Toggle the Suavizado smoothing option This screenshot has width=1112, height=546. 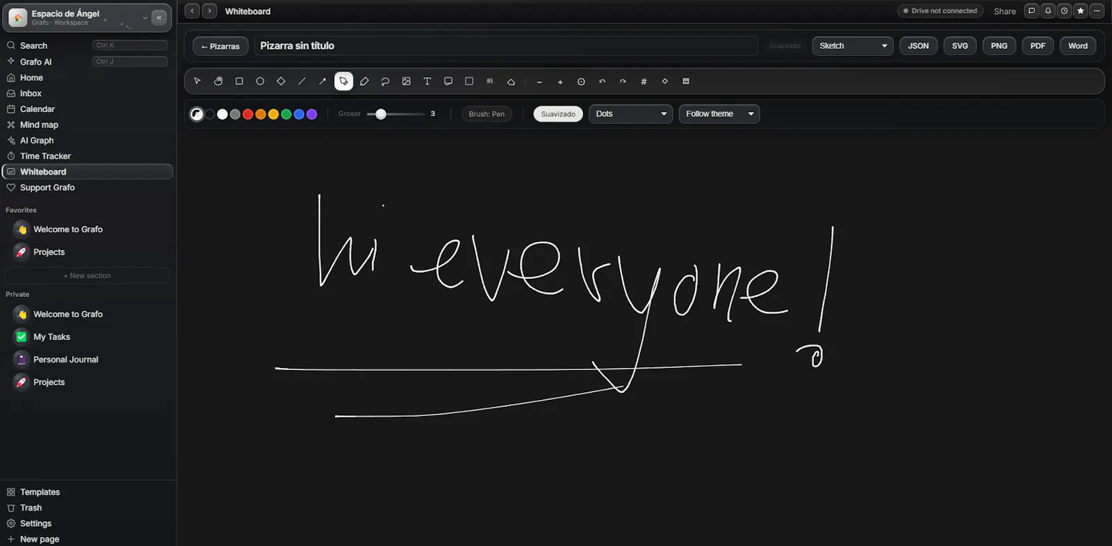558,114
